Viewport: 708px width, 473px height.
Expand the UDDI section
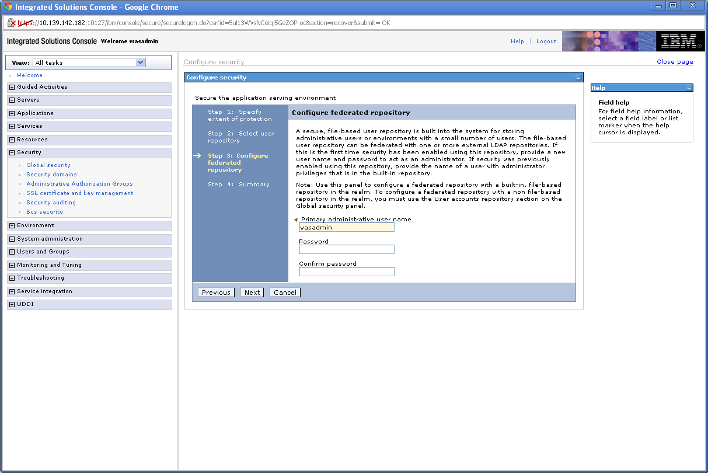12,304
